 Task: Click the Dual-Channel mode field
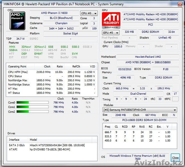[138, 94]
